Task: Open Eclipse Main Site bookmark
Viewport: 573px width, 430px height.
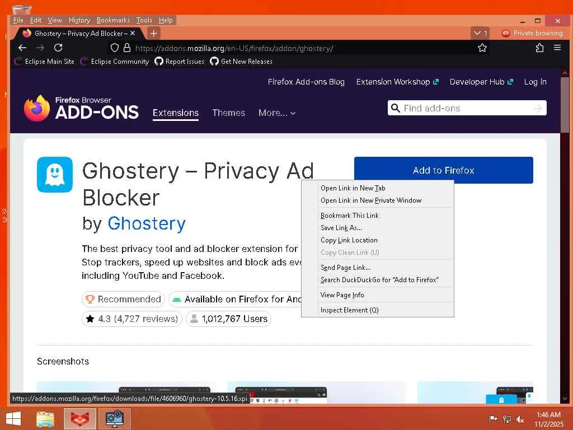Action: coord(45,62)
